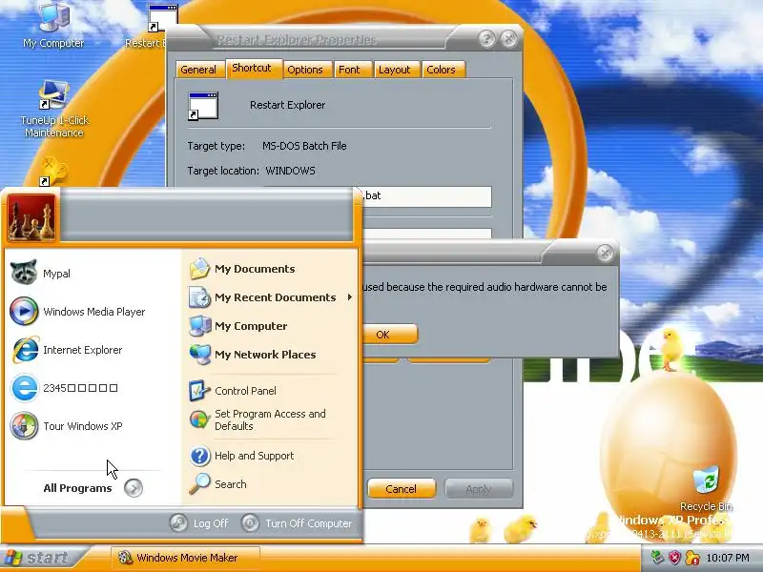The image size is (763, 572).
Task: Switch to the Shortcut tab
Action: 252,68
